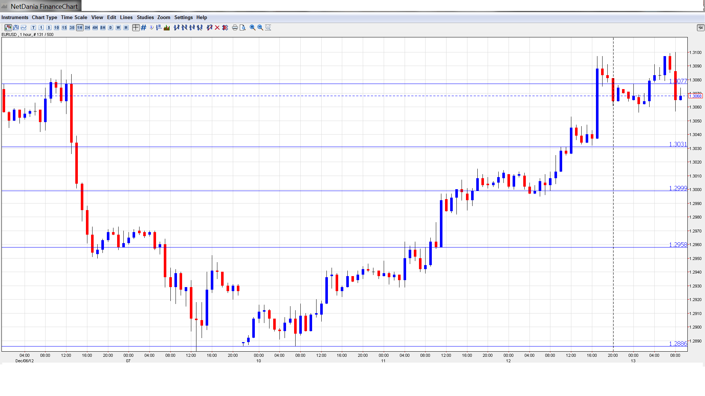Image resolution: width=705 pixels, height=396 pixels.
Task: Toggle the 1H time scale button
Action: 80,27
